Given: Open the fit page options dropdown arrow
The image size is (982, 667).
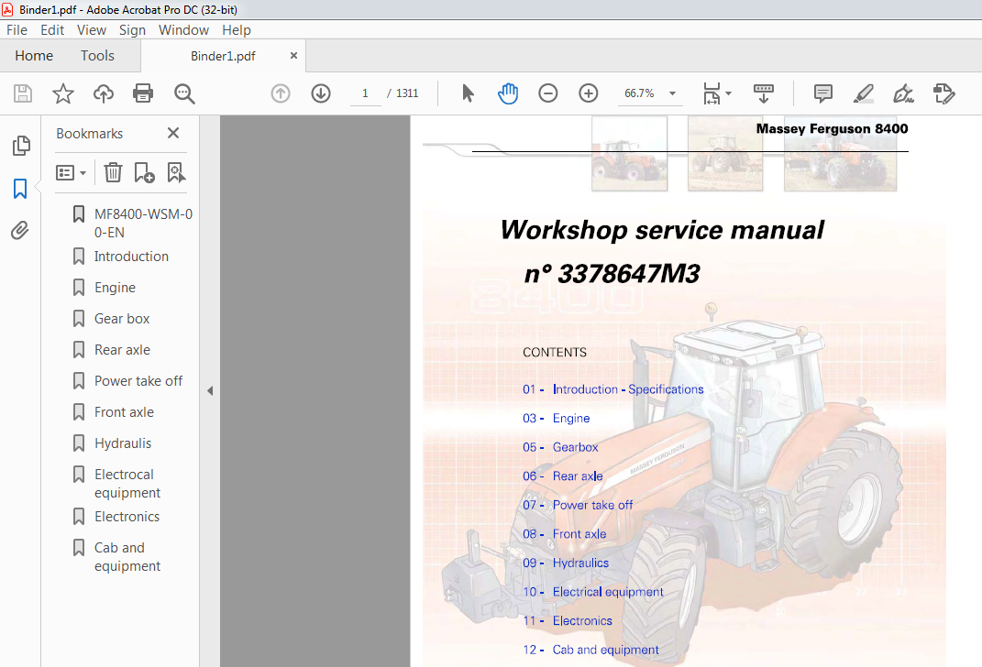Looking at the screenshot, I should click(x=728, y=93).
